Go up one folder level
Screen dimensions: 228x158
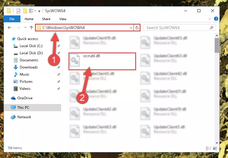coord(31,28)
